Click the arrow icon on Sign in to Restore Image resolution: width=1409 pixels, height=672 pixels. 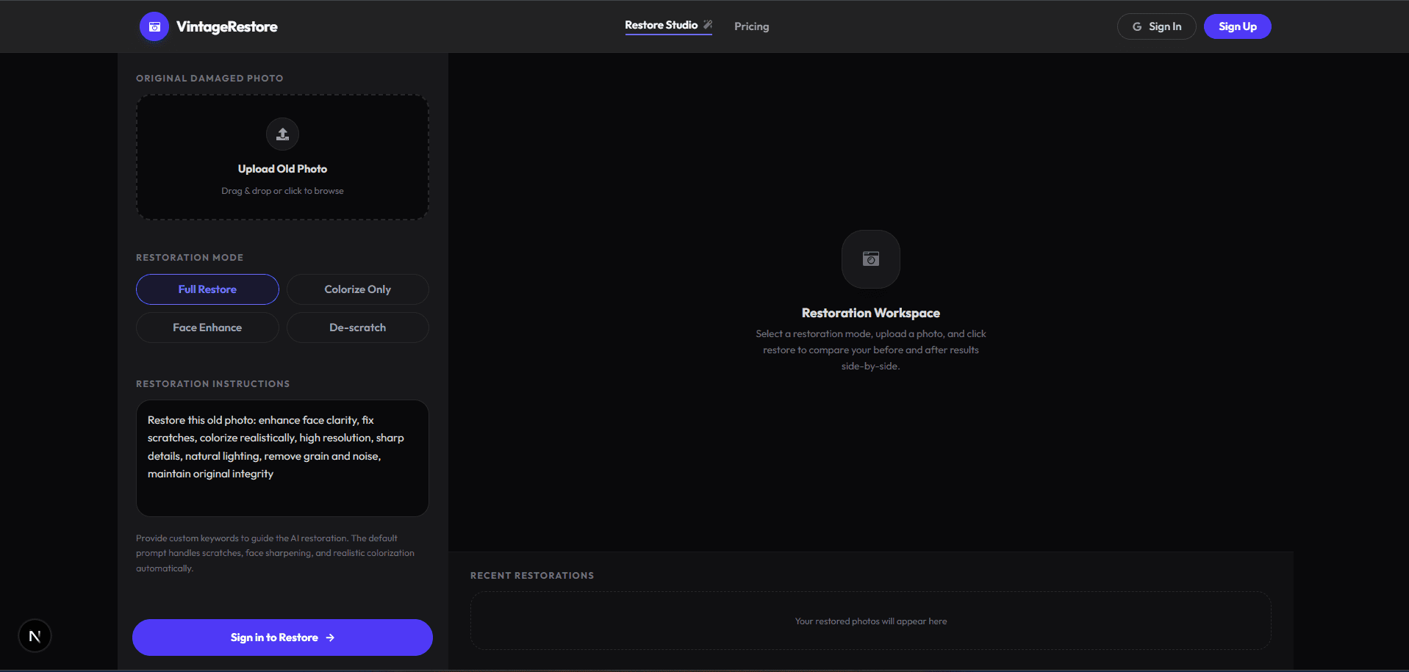[331, 637]
